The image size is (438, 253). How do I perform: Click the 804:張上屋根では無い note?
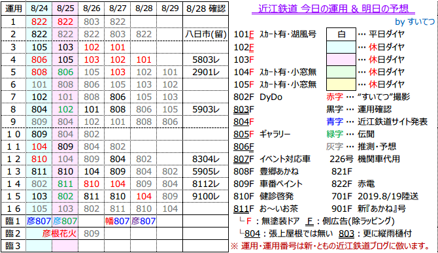(x=286, y=233)
